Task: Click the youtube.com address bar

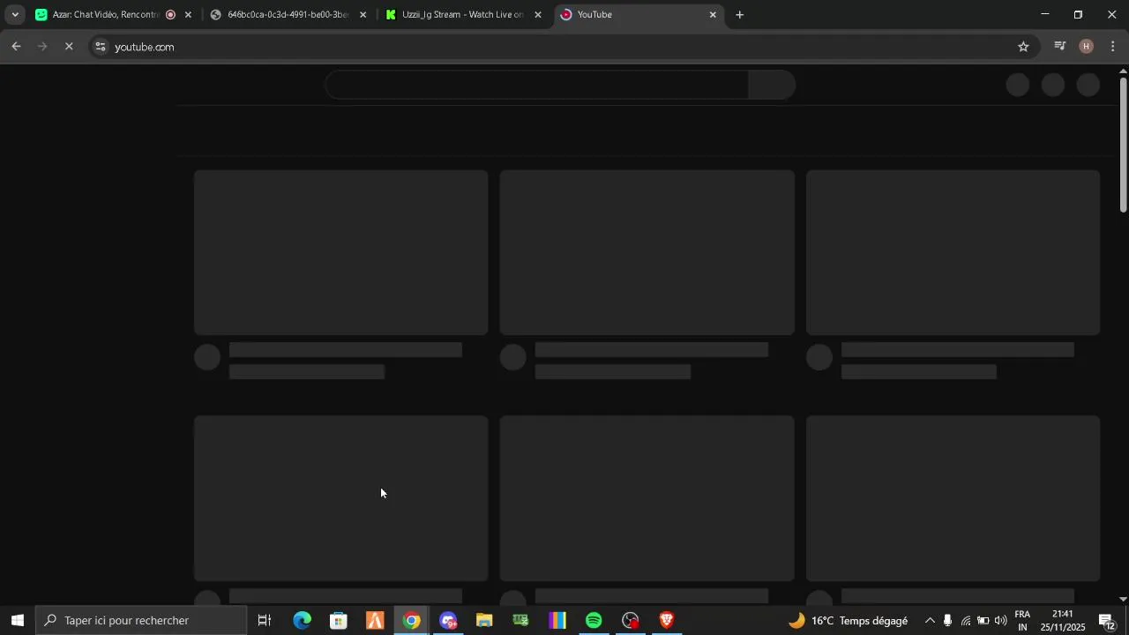Action: (x=564, y=47)
